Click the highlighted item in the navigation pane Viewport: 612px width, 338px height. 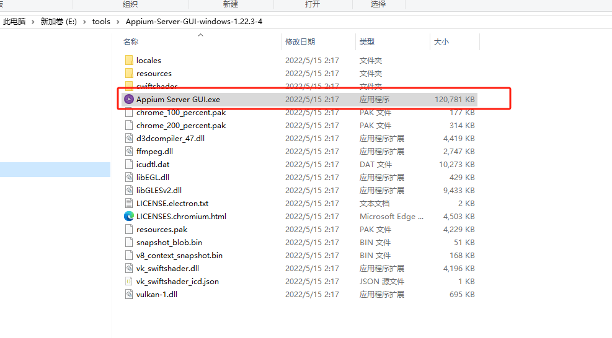click(55, 170)
